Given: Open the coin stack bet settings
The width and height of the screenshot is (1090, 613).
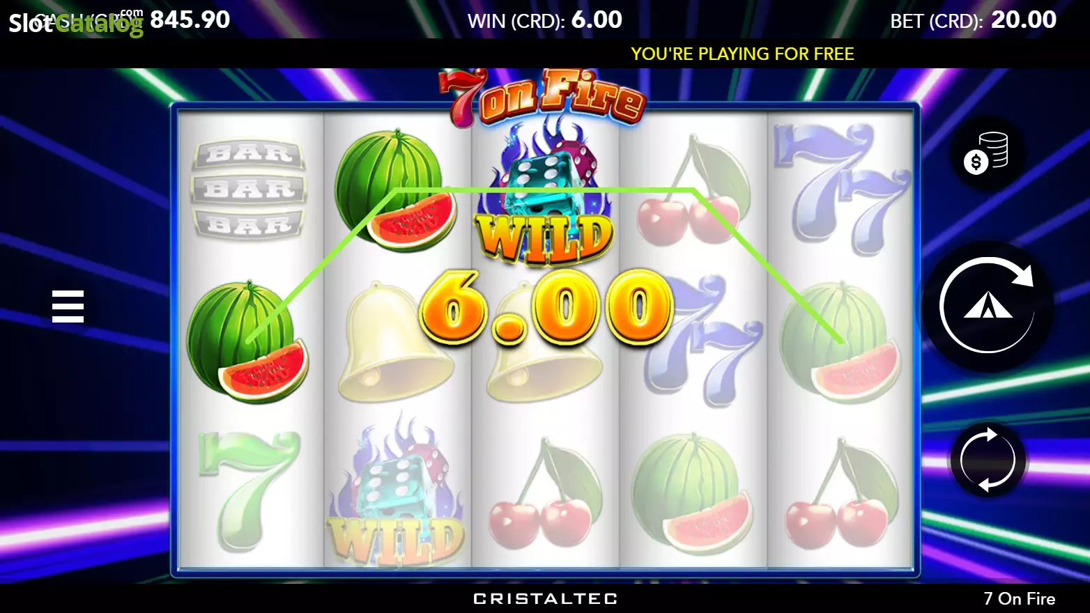Looking at the screenshot, I should coord(986,153).
